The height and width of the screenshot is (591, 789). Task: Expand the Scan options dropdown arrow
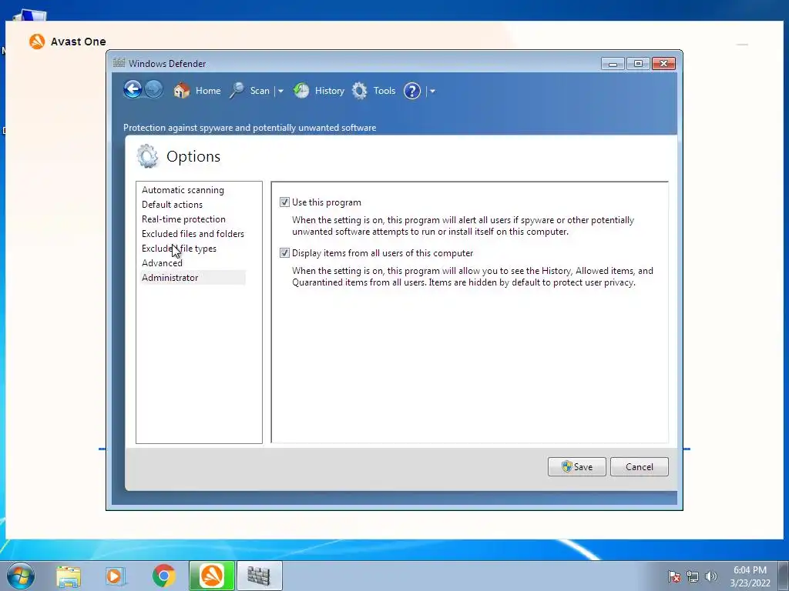click(x=280, y=92)
